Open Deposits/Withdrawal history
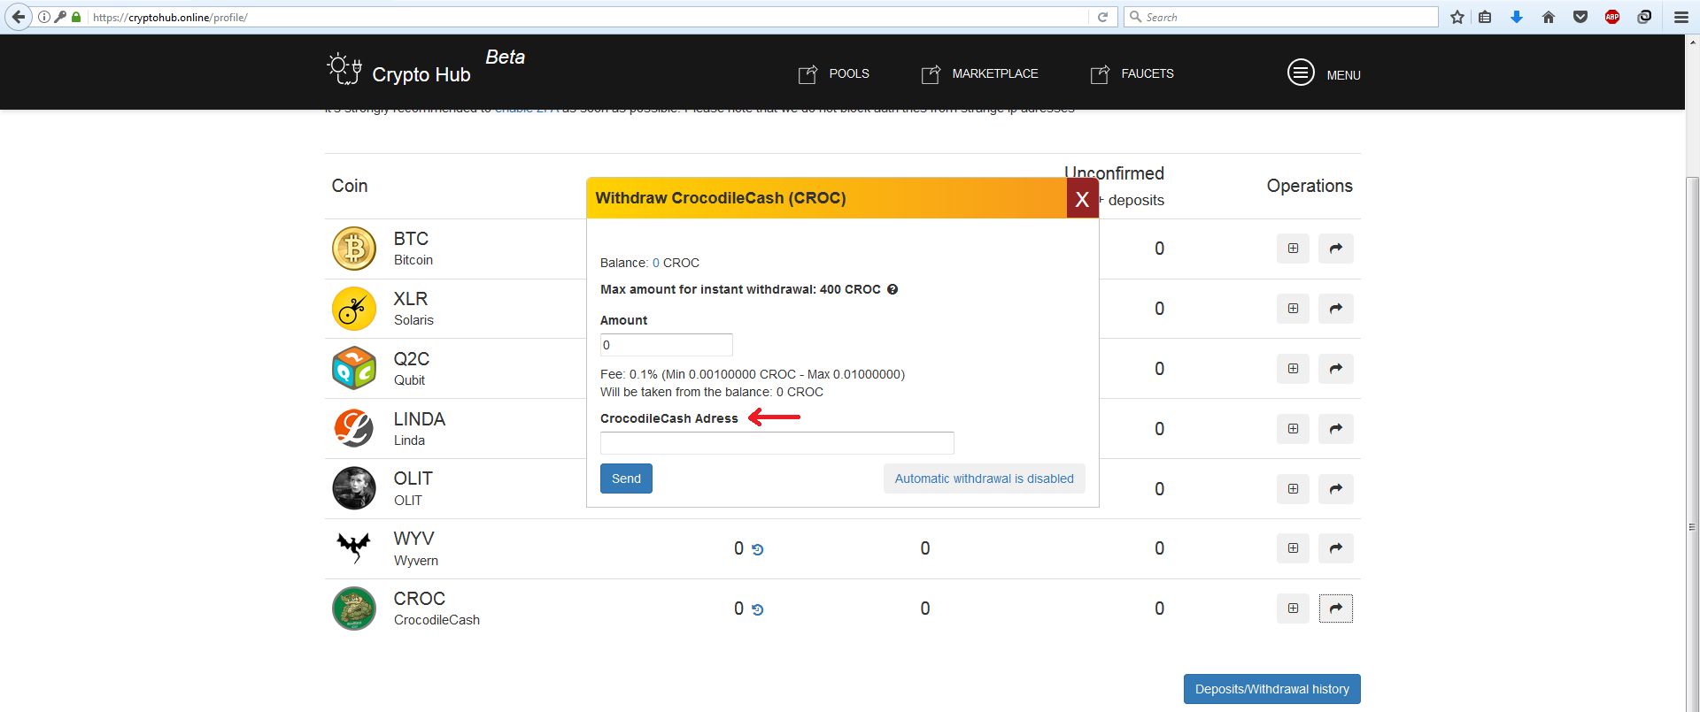The image size is (1700, 712). pyautogui.click(x=1271, y=689)
